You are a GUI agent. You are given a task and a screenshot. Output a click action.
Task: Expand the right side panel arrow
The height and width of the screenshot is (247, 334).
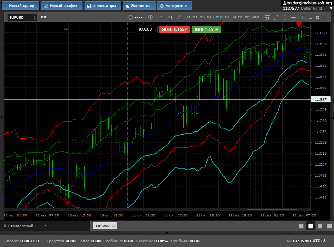[x=333, y=117]
